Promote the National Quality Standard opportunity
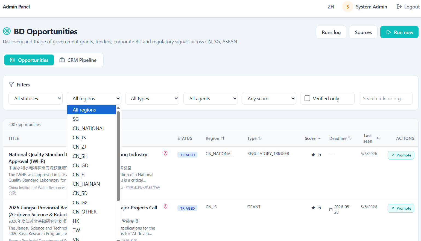The width and height of the screenshot is (421, 241). (401, 155)
